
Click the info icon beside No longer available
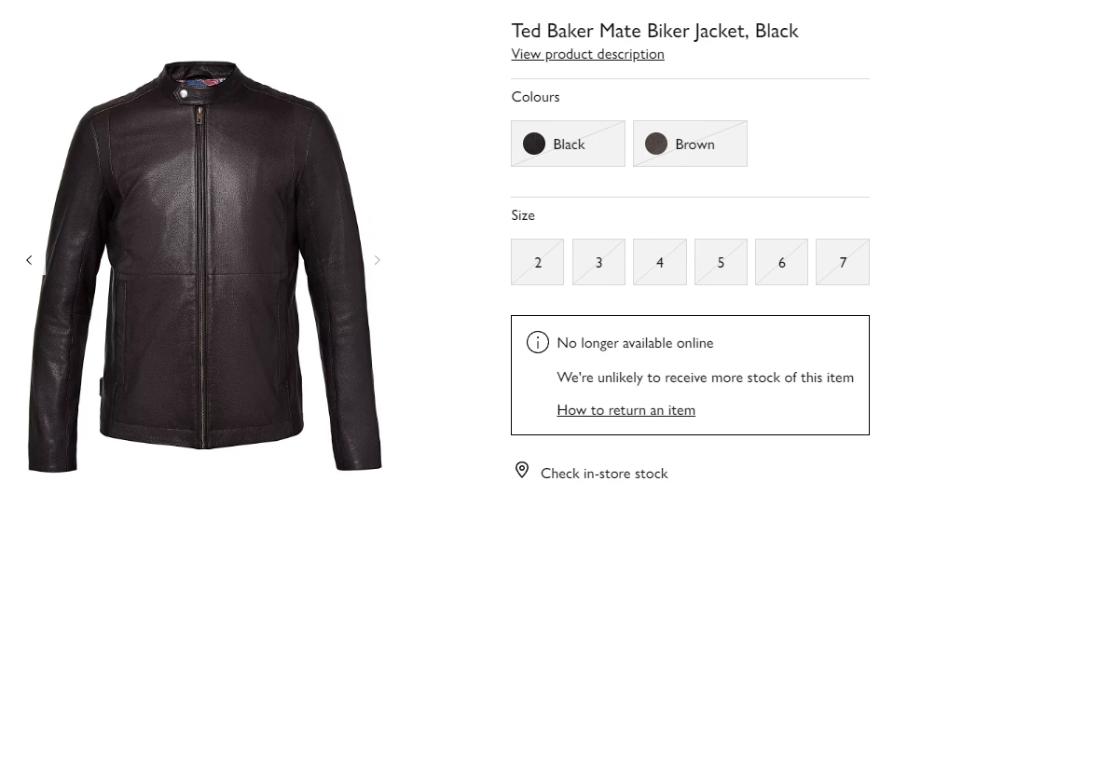(x=537, y=342)
